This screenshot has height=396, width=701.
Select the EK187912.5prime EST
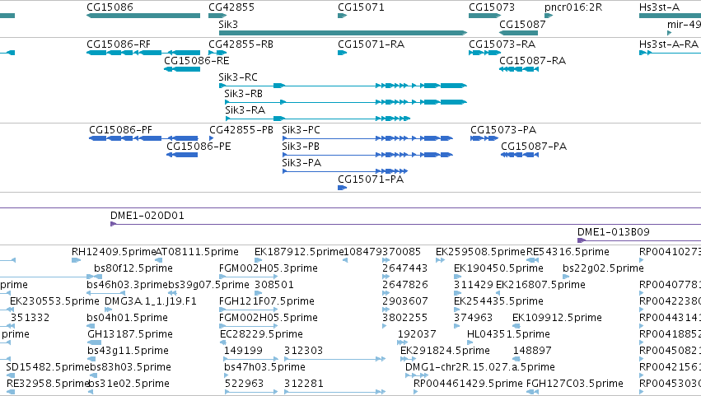pyautogui.click(x=258, y=260)
